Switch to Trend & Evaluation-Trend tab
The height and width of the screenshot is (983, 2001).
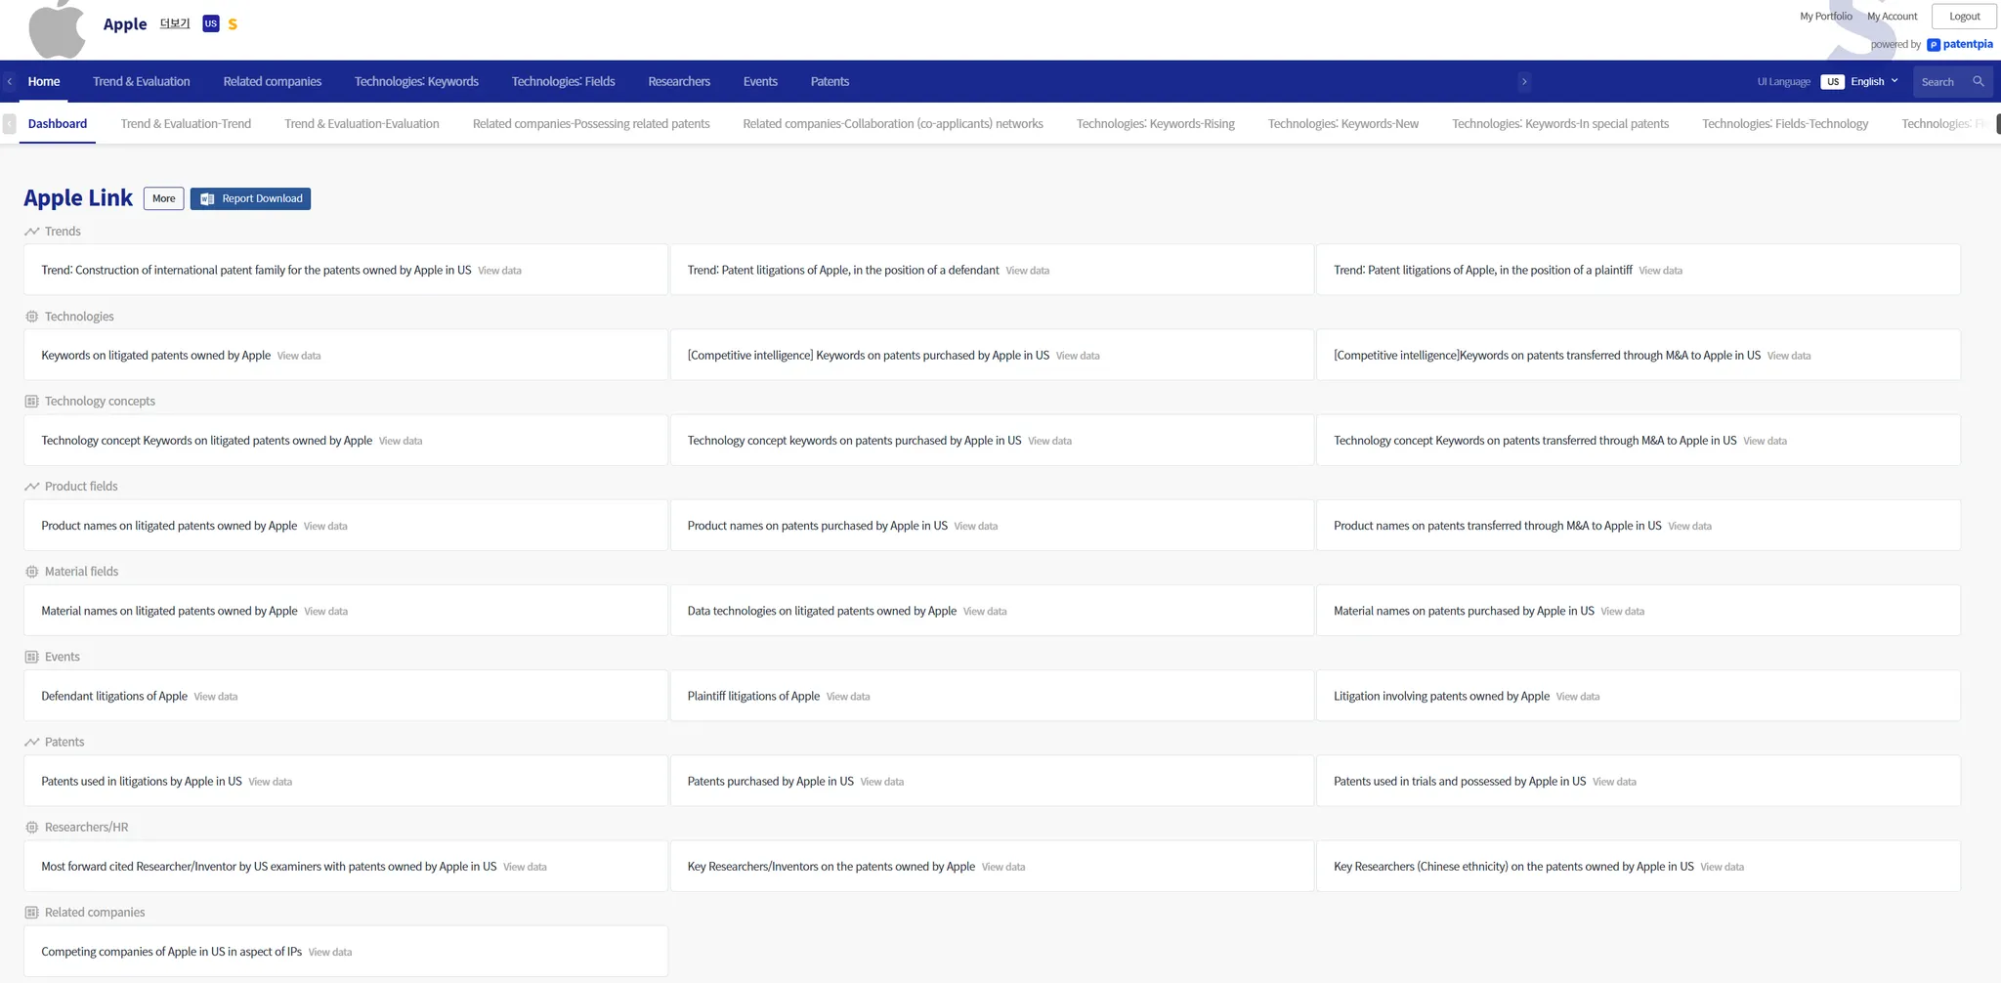tap(186, 124)
